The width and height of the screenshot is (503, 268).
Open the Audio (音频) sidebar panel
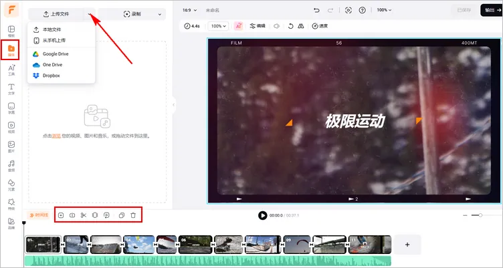[x=11, y=166]
